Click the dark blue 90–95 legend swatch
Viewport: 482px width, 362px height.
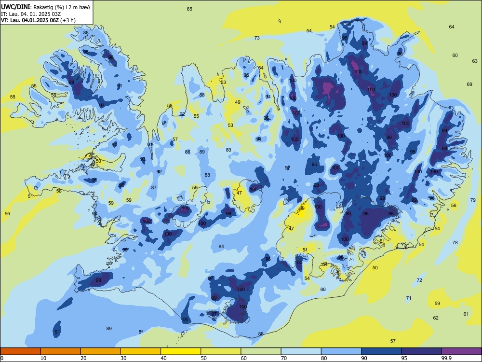[381, 351]
